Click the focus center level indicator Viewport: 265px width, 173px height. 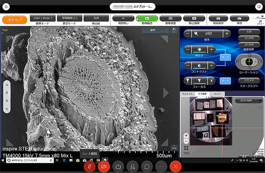200,81
